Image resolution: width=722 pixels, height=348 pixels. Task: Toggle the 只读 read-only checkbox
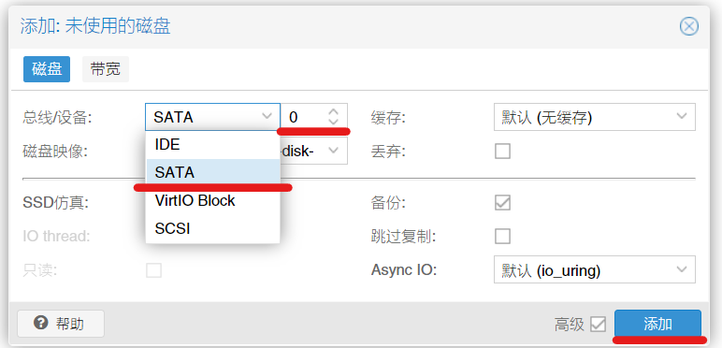click(x=153, y=270)
